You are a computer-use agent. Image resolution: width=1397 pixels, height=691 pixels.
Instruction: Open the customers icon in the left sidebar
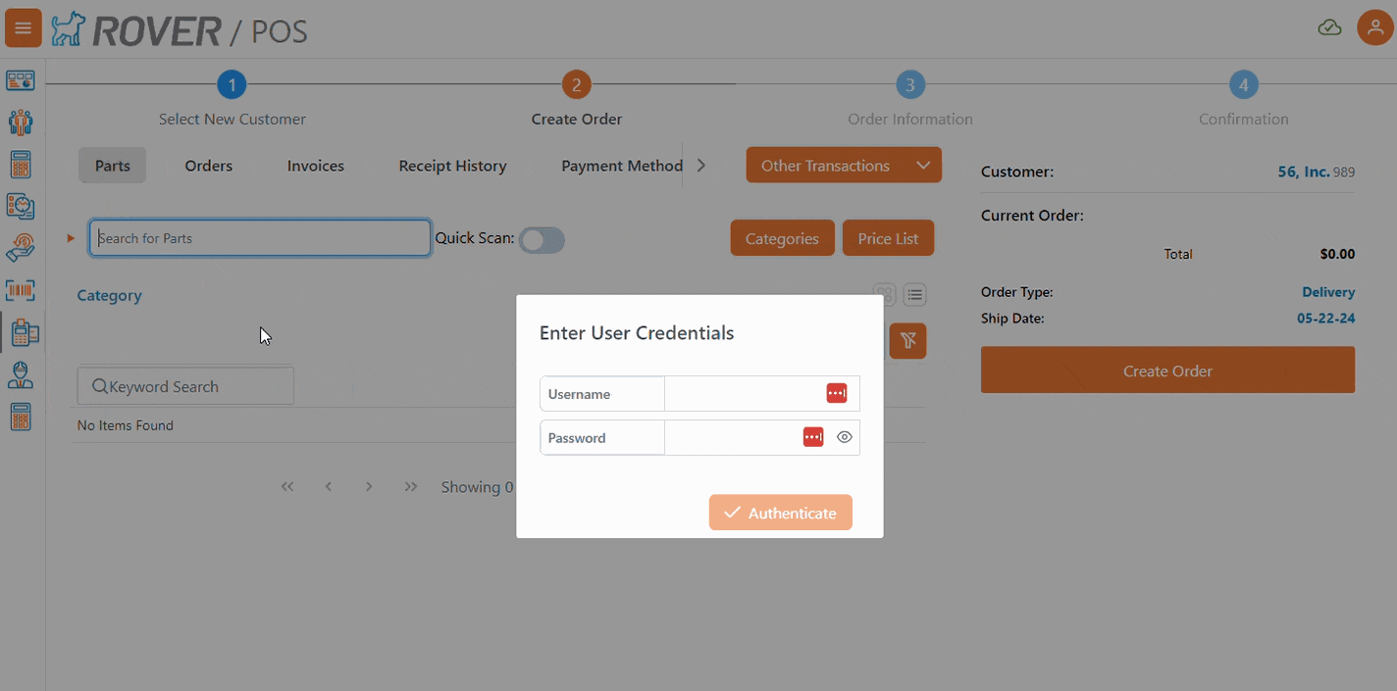20,122
